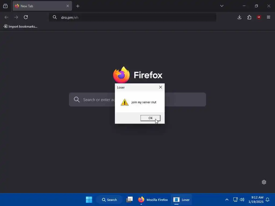The width and height of the screenshot is (275, 206).
Task: Click the new tab search field
Action: [137, 100]
